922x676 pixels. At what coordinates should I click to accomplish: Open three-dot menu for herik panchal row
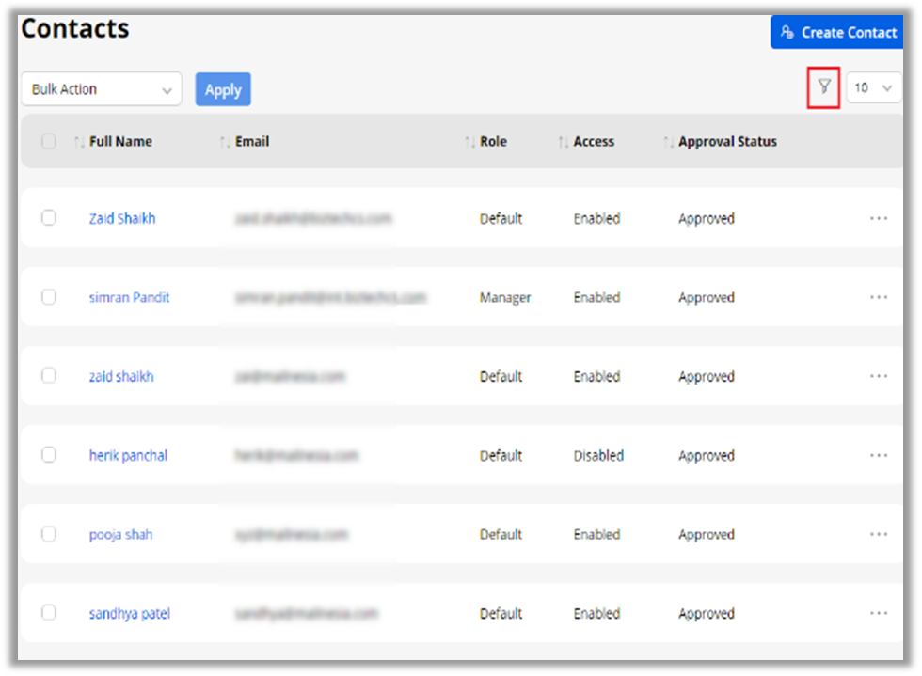click(x=879, y=455)
